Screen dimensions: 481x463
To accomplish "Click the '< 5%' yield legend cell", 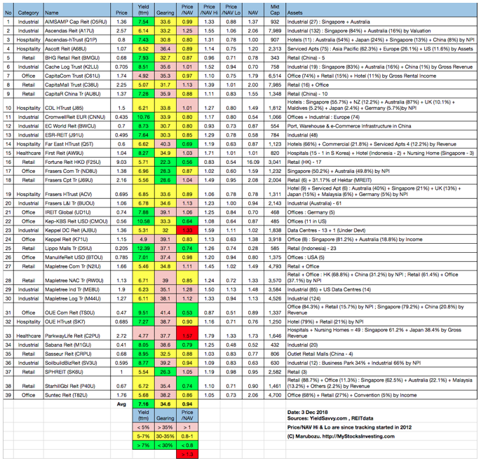I will click(x=143, y=427).
